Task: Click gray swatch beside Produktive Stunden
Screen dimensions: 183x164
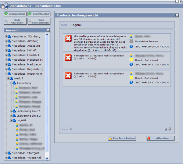Action: click(x=131, y=41)
